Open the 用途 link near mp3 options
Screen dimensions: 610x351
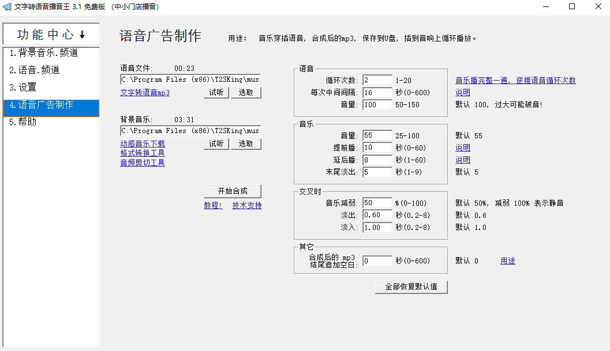pos(507,260)
